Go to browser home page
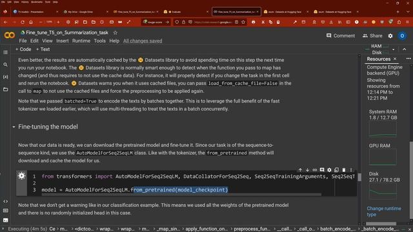Screen dimensions: 413x232 tap(31, 22)
